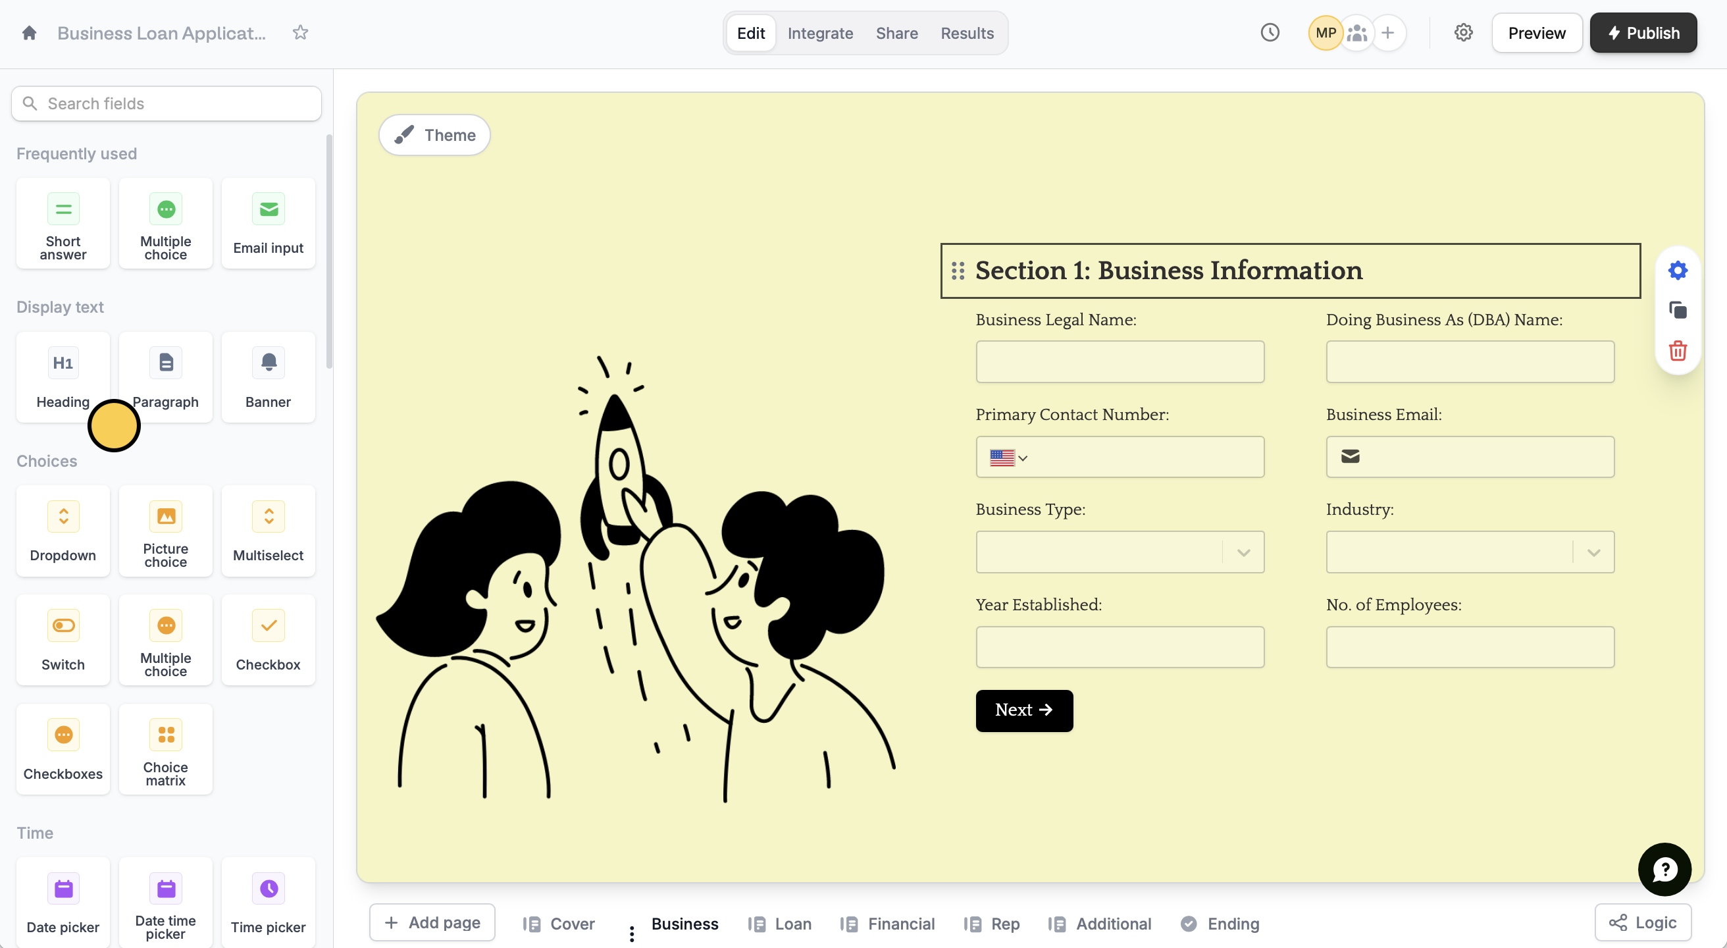Star the form as favorite
This screenshot has width=1727, height=948.
pos(300,33)
